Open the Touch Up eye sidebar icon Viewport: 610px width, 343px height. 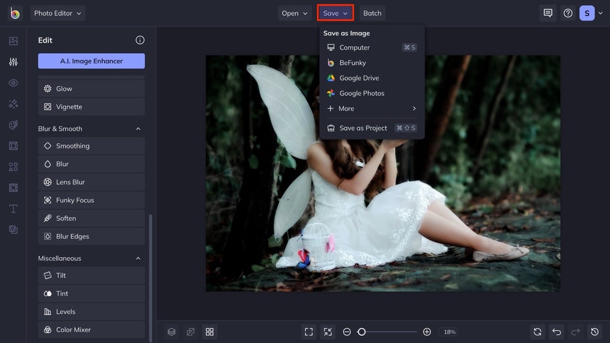tap(13, 83)
